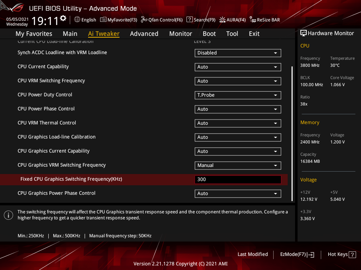Expand CPU Graphics VRM Switching Frequency dropdown
This screenshot has height=270, width=361.
click(x=238, y=166)
